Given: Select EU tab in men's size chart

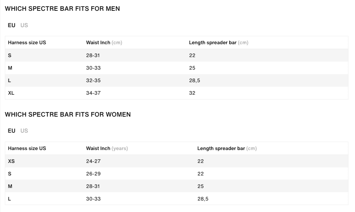Looking at the screenshot, I should [x=11, y=25].
